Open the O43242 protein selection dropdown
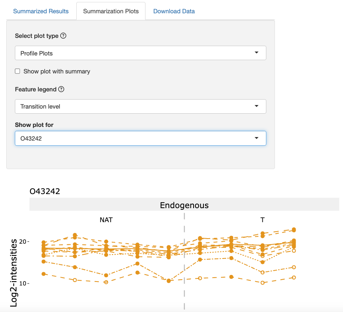 point(140,138)
